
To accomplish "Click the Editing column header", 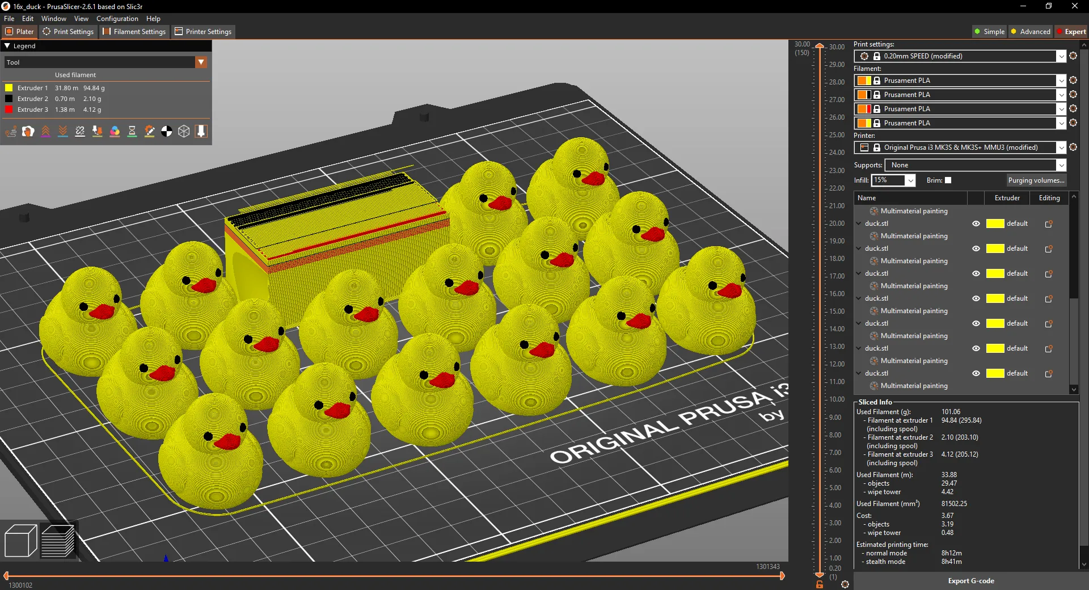I will pyautogui.click(x=1049, y=198).
